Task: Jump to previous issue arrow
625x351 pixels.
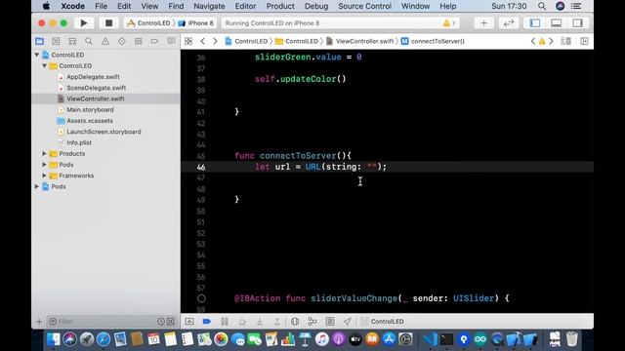Action: [533, 41]
